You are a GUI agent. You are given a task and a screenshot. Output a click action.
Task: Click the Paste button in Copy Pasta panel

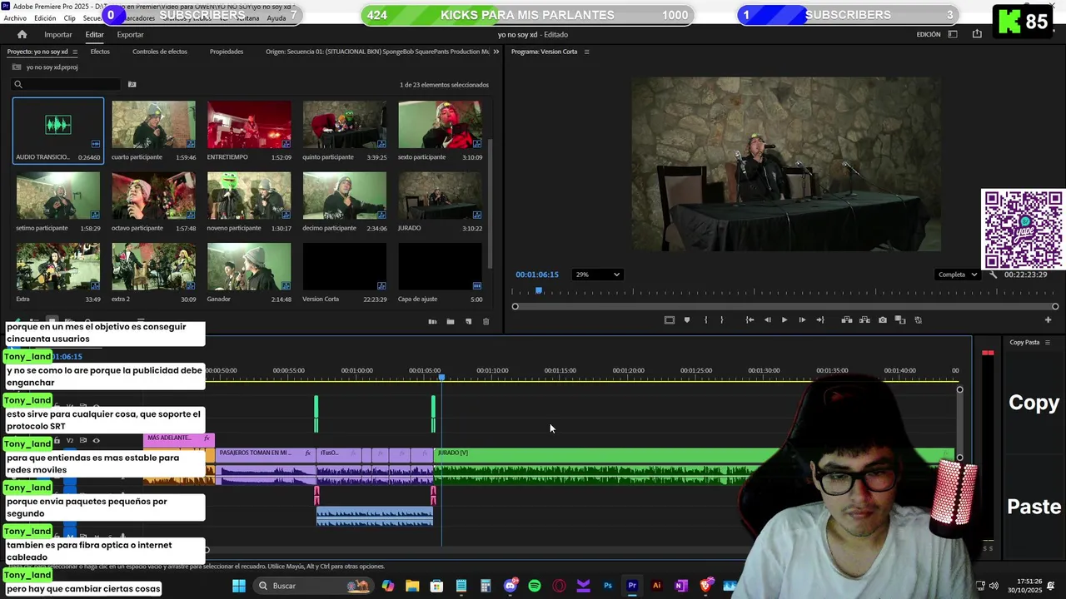(x=1034, y=507)
